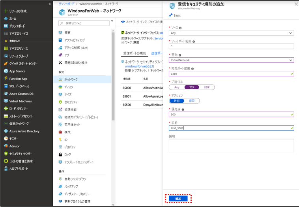Screen dimensions: 299x207
Task: Click the green plus Create a resource icon
Action: point(6,11)
